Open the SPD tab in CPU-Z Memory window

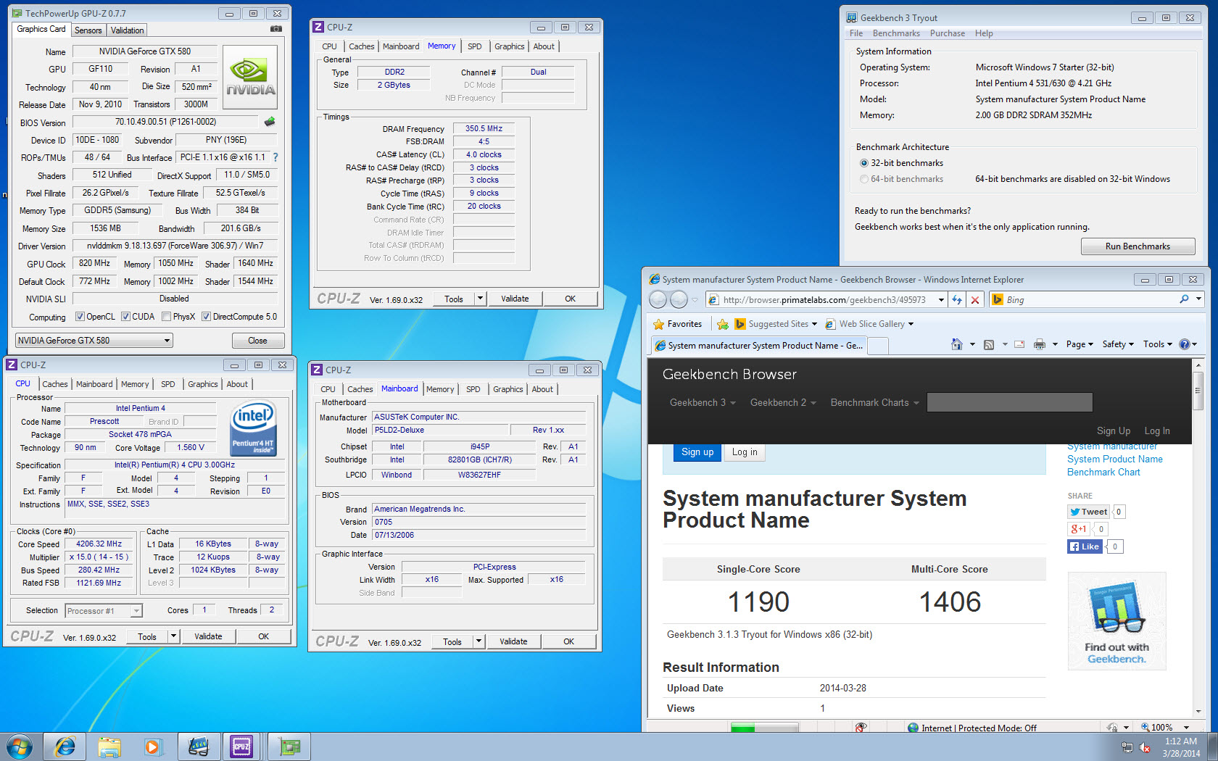tap(475, 46)
